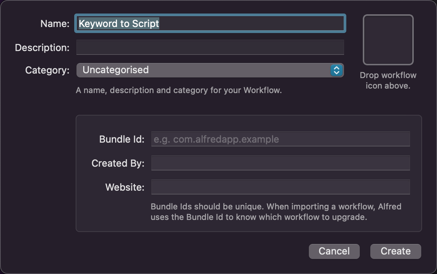Click the "Bundle Id:" label
This screenshot has height=274, width=437.
tap(121, 139)
